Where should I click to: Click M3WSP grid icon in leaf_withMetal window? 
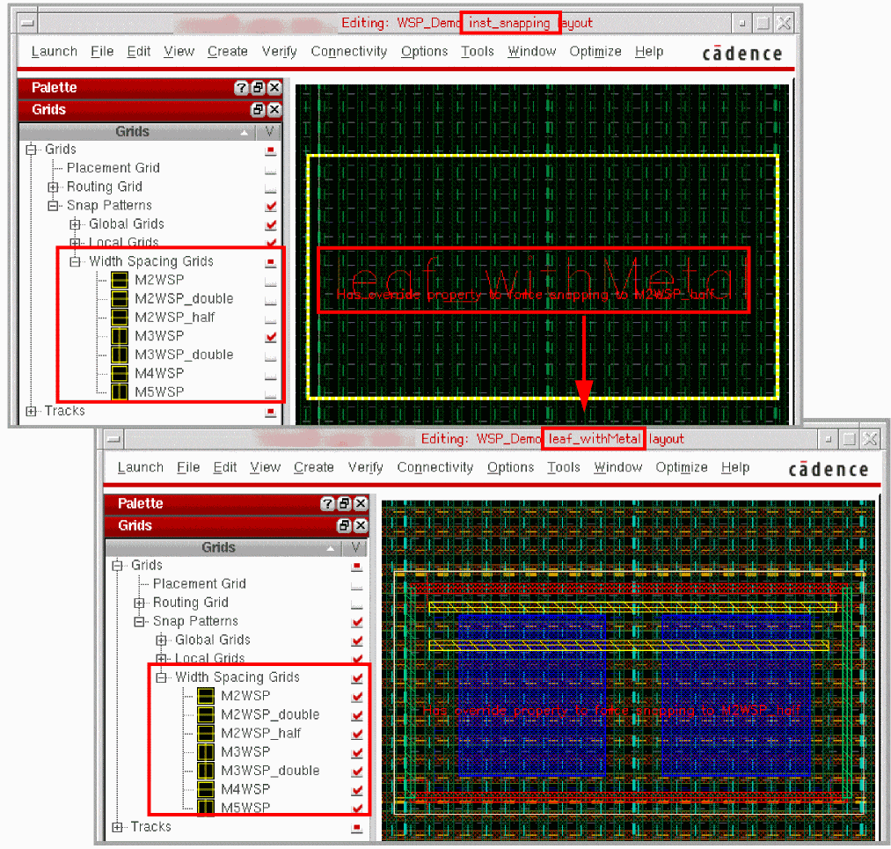pos(206,752)
